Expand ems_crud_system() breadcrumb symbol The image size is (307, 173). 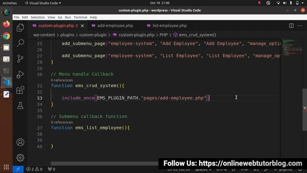(197, 35)
